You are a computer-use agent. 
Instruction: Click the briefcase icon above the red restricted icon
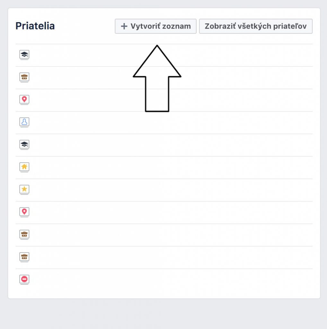[x=24, y=257]
